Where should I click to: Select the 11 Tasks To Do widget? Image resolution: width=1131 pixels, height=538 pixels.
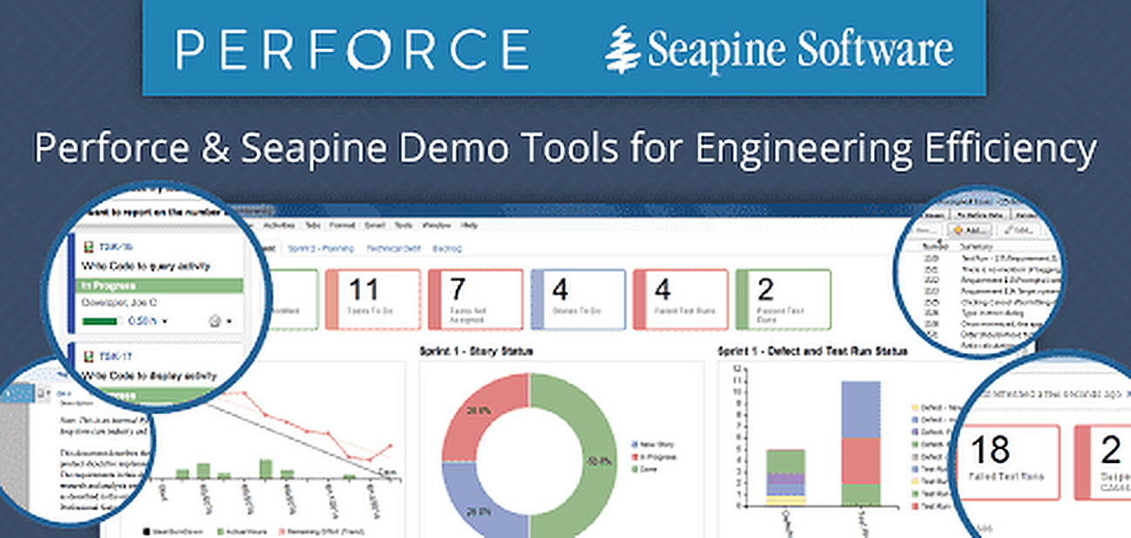pos(373,299)
